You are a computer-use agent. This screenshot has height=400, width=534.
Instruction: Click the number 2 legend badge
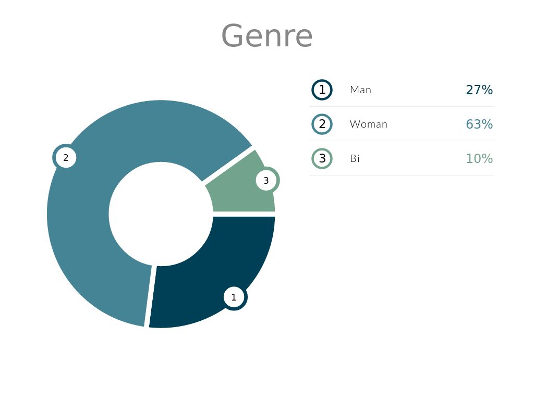322,124
